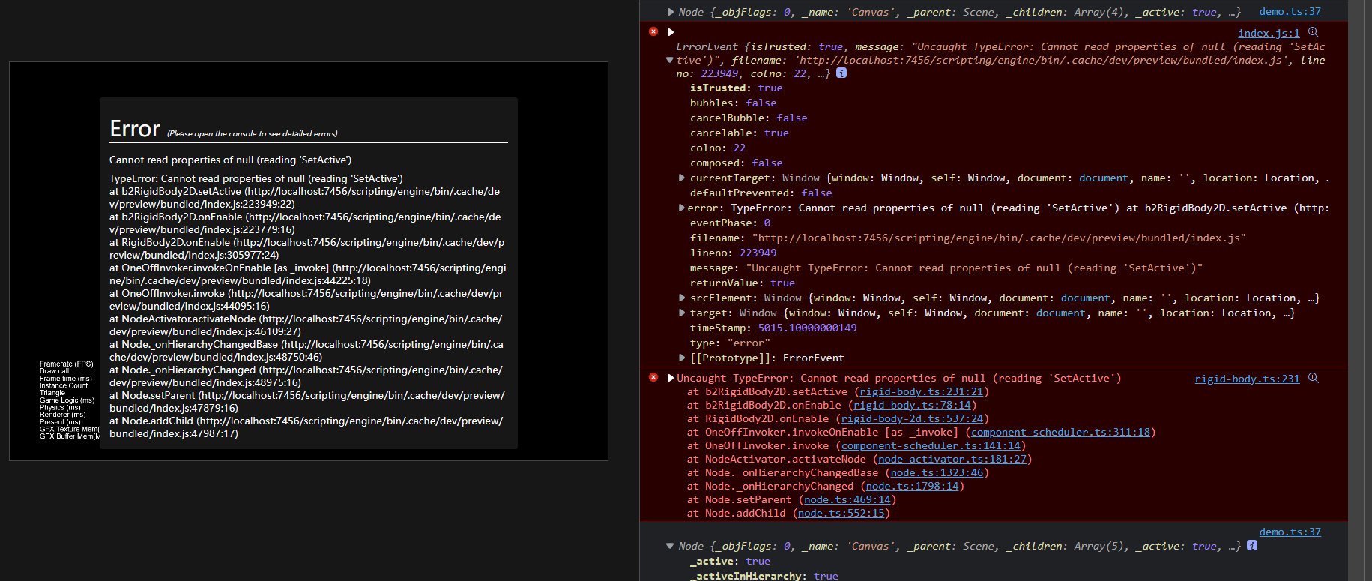The image size is (1372, 581).
Task: Select the 'timeStamp: 5015.10000000149' line
Action: pyautogui.click(x=773, y=328)
